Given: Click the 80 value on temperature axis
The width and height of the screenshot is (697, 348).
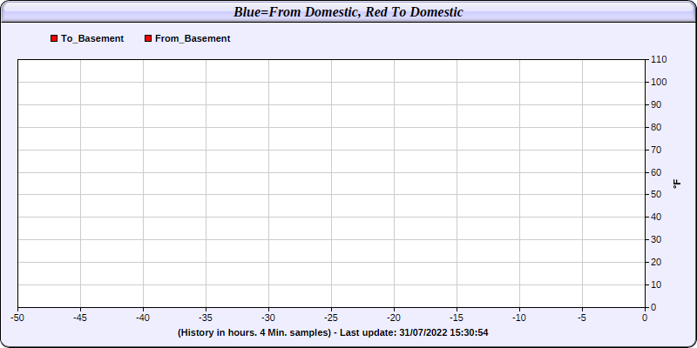Looking at the screenshot, I should [x=656, y=127].
